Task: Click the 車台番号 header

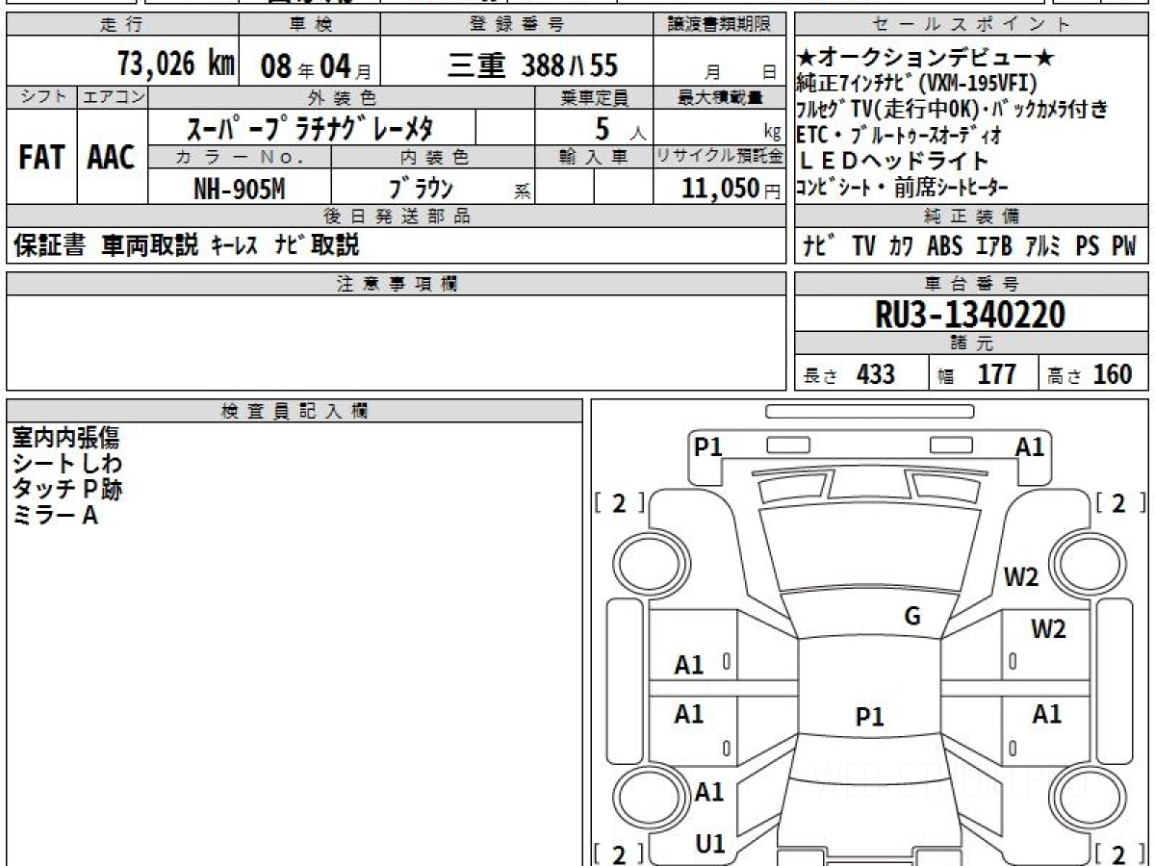Action: [x=971, y=284]
